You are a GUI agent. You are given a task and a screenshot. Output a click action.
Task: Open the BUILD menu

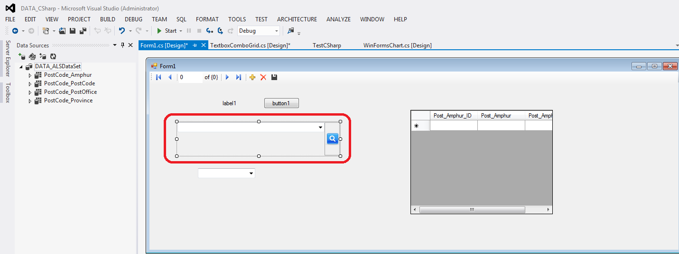(107, 19)
